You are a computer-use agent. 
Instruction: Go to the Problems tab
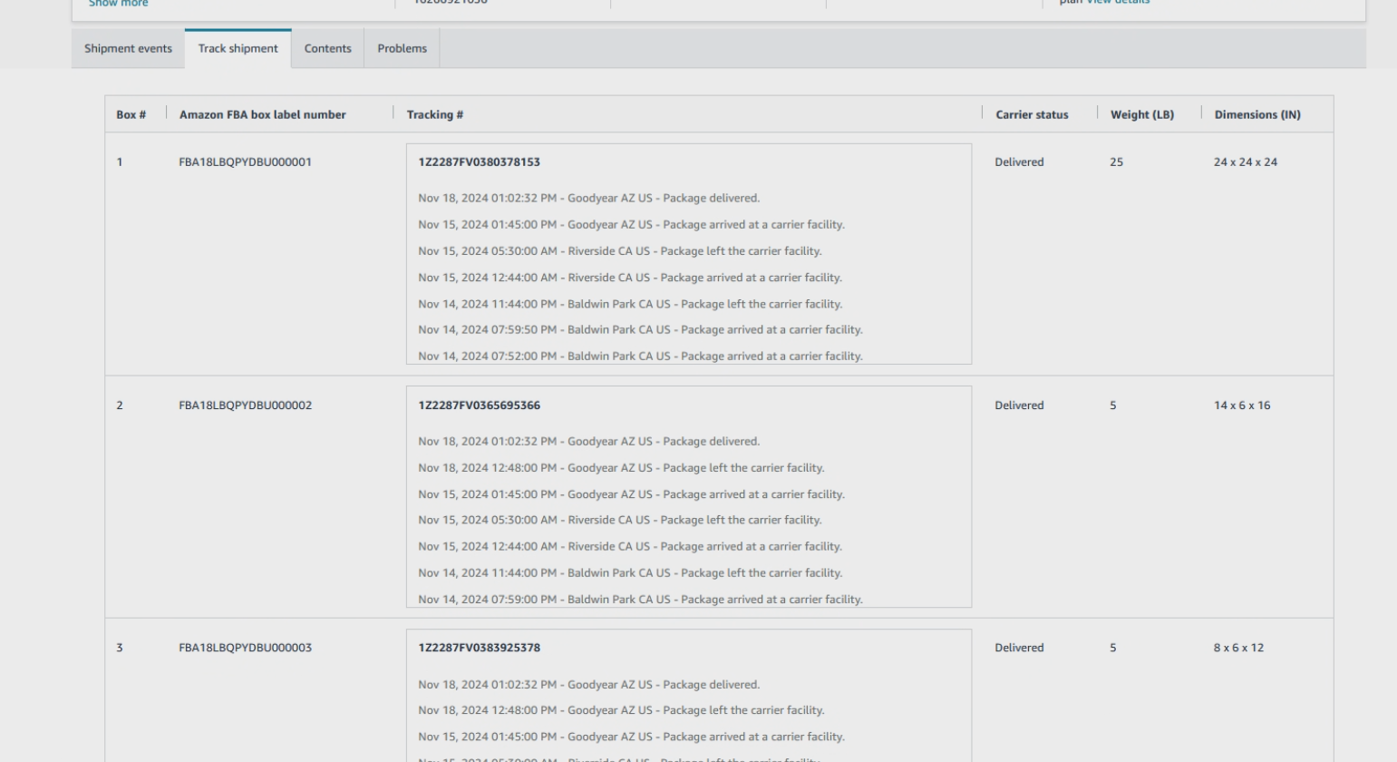[x=403, y=49]
